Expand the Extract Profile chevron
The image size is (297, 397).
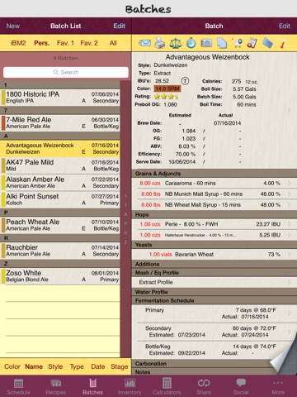pos(289,282)
